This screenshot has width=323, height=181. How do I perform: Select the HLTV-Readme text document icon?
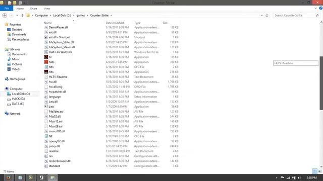46,77
